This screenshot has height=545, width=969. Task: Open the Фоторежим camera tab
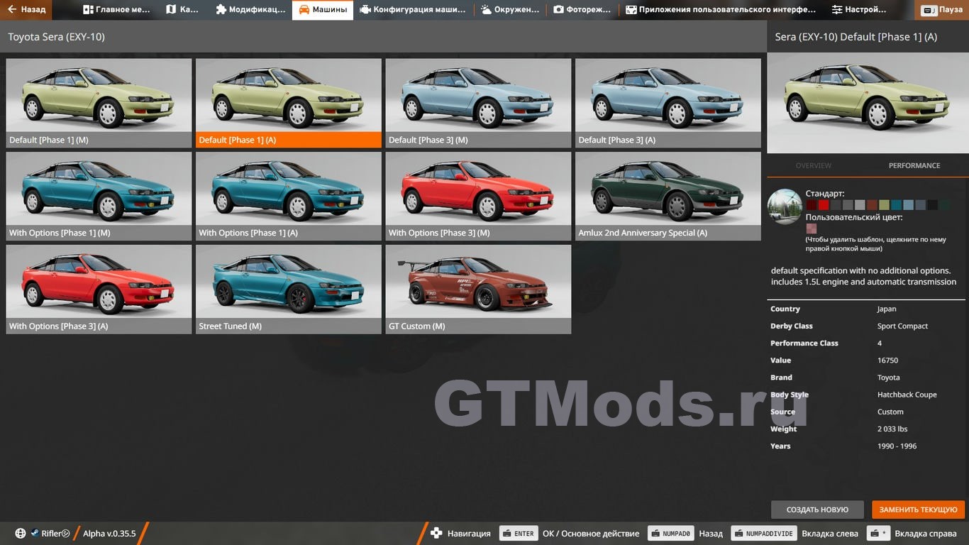coord(583,10)
